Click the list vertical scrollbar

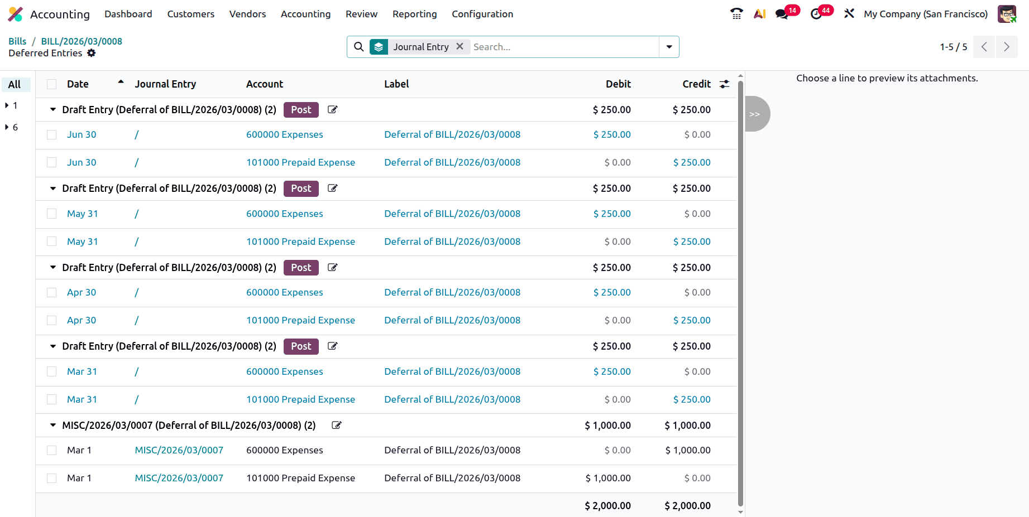coord(741,293)
